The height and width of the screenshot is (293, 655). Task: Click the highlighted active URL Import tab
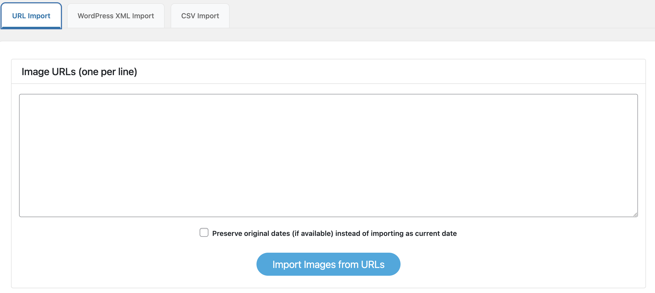click(x=31, y=16)
